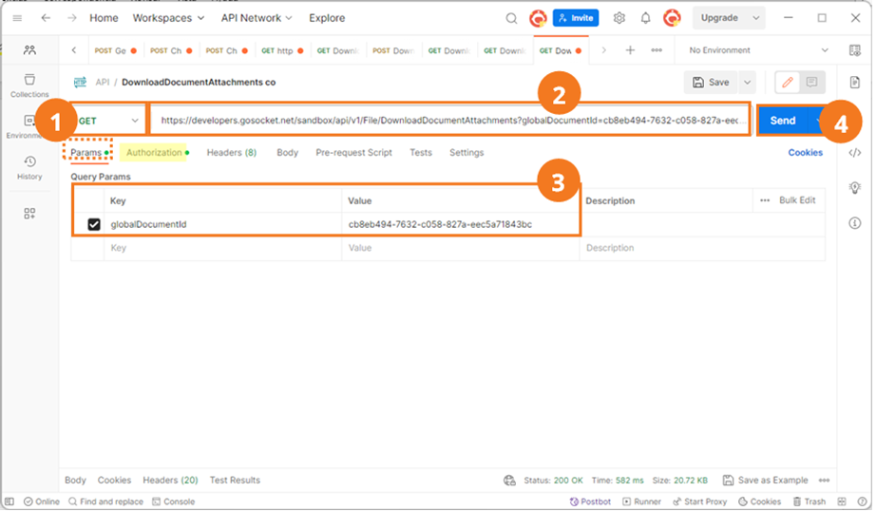
Task: Open the Cookies link
Action: pos(805,153)
